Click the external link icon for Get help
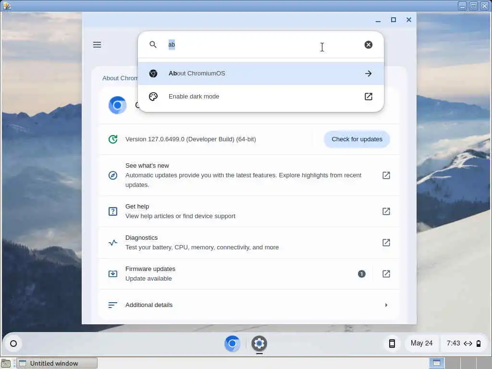This screenshot has height=369, width=492. pos(386,211)
